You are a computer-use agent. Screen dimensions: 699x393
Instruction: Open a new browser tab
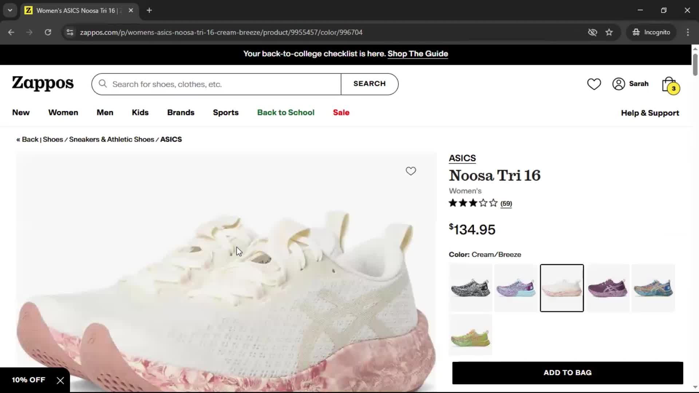(x=149, y=10)
